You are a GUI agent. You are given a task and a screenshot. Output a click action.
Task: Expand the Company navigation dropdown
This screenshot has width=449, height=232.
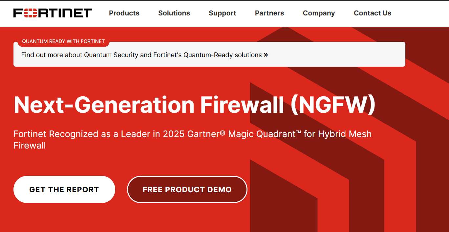[x=319, y=13]
